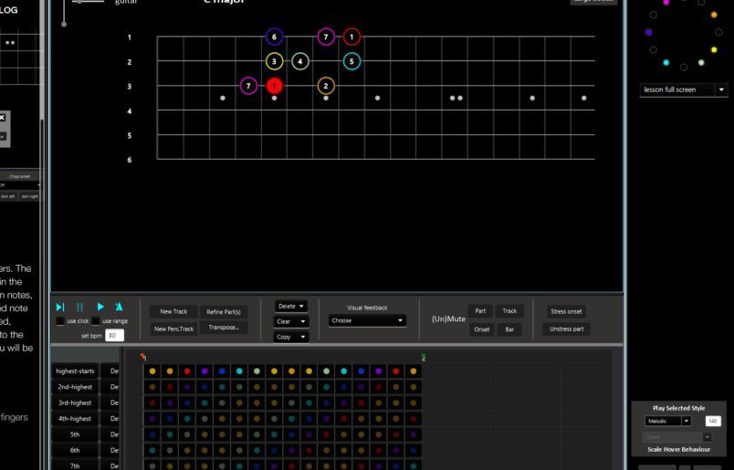This screenshot has width=734, height=470.
Task: Open the Transpose... dialog
Action: pyautogui.click(x=224, y=328)
